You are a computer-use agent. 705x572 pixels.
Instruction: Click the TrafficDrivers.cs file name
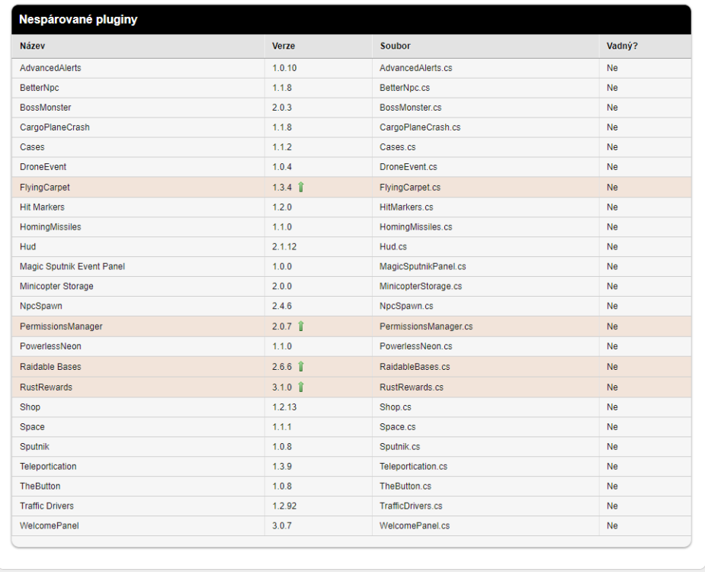pyautogui.click(x=411, y=506)
